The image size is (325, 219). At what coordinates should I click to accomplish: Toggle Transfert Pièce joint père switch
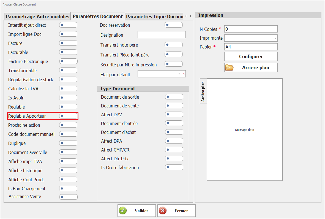(174, 54)
